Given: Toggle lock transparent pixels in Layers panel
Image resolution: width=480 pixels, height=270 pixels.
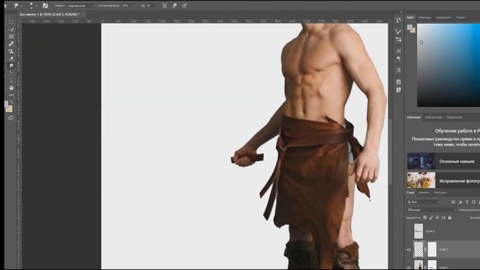Looking at the screenshot, I should [425, 217].
